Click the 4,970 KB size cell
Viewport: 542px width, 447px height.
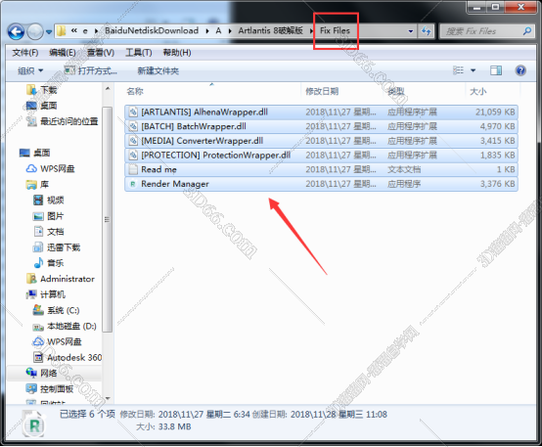pos(497,126)
